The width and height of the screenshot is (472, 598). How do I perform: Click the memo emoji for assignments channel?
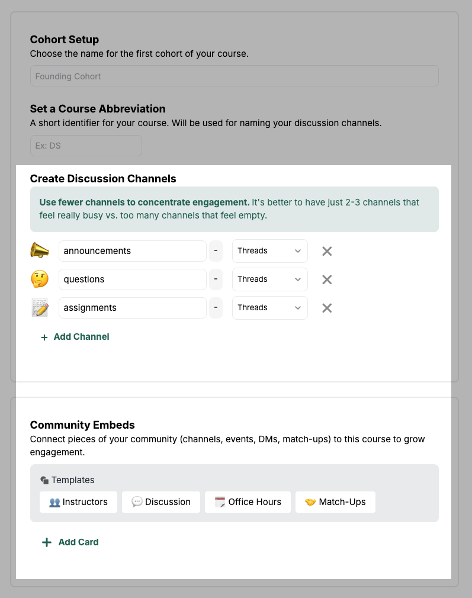coord(40,308)
